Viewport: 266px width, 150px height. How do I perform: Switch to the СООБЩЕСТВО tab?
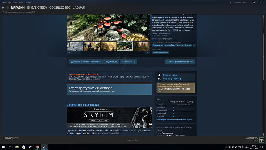tap(60, 7)
